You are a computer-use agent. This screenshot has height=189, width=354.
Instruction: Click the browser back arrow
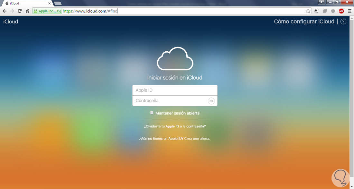click(4, 11)
